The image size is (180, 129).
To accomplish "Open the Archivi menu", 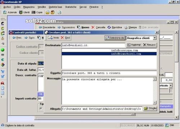I will click(7, 7).
